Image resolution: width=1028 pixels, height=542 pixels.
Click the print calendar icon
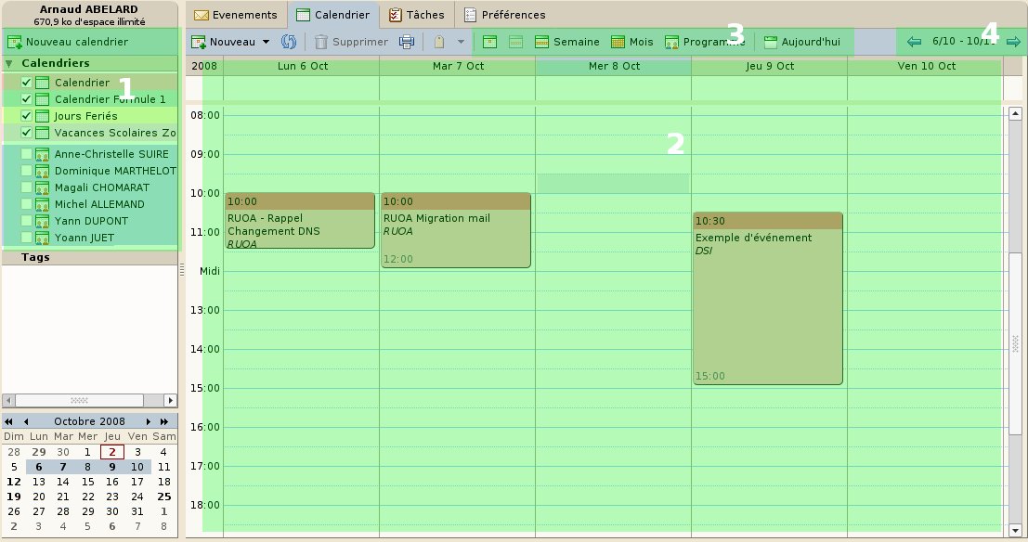click(x=406, y=41)
